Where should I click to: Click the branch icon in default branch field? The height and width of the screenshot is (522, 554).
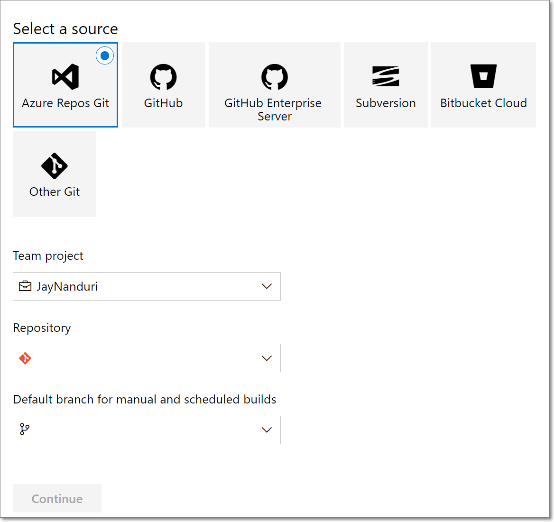coord(24,430)
